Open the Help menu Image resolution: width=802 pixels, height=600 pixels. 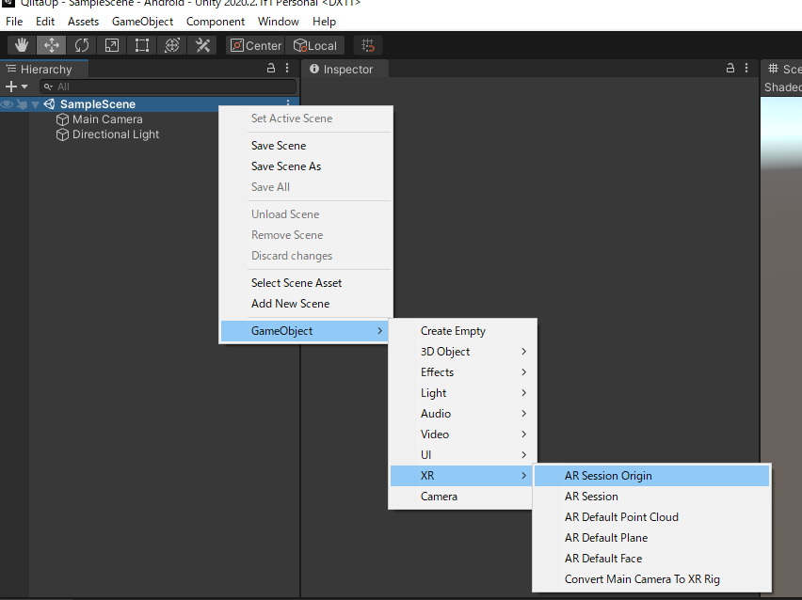point(324,22)
